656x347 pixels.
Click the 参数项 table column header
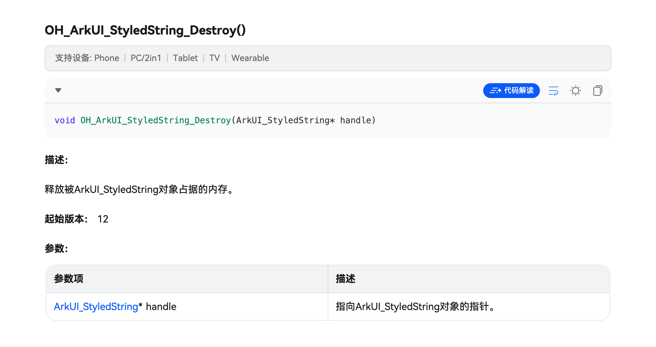tap(69, 279)
